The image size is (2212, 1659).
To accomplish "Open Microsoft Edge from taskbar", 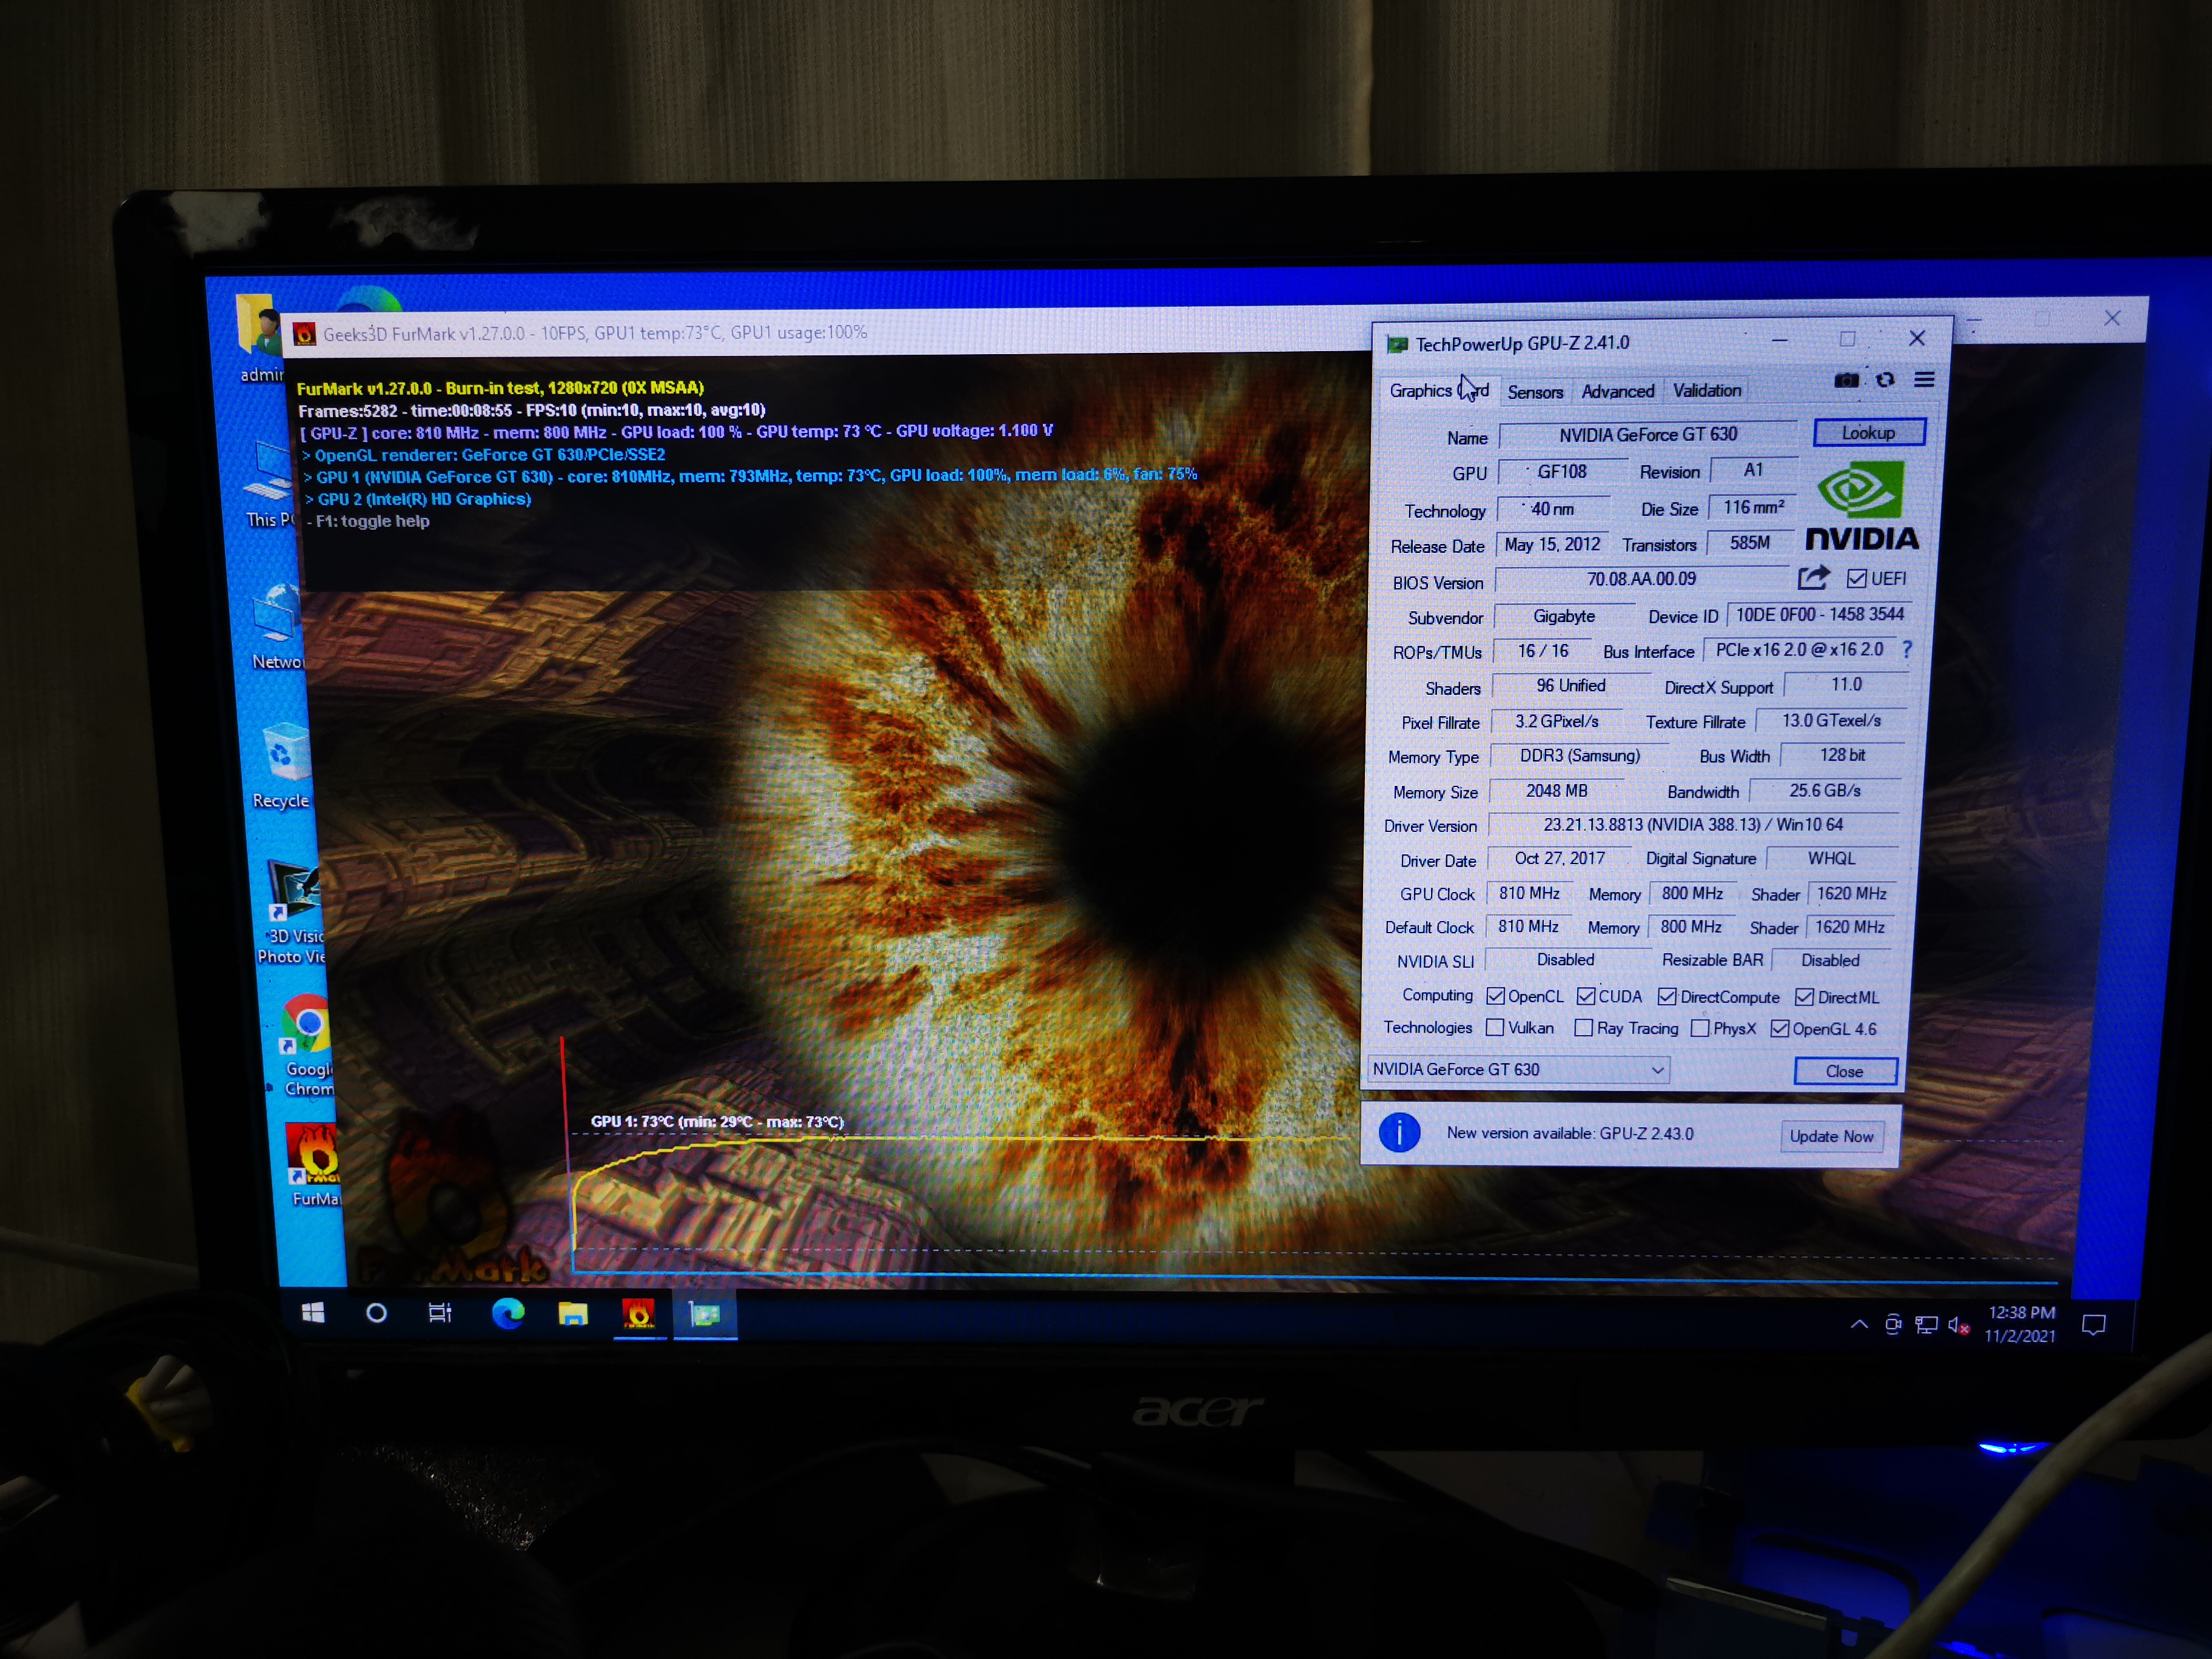I will coord(508,1313).
